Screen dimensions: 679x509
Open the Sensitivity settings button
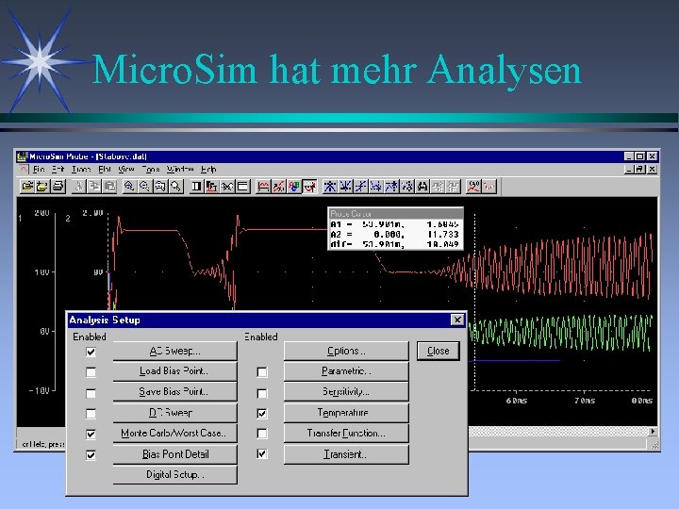[x=346, y=392]
